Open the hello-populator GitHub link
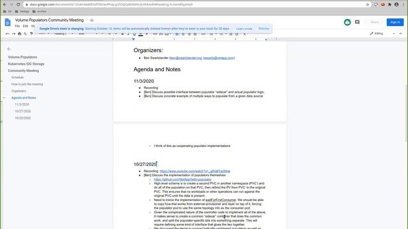The image size is (408, 229). [x=182, y=179]
